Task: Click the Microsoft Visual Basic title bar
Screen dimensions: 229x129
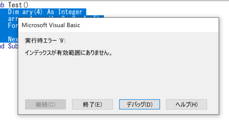Action: tap(118, 25)
